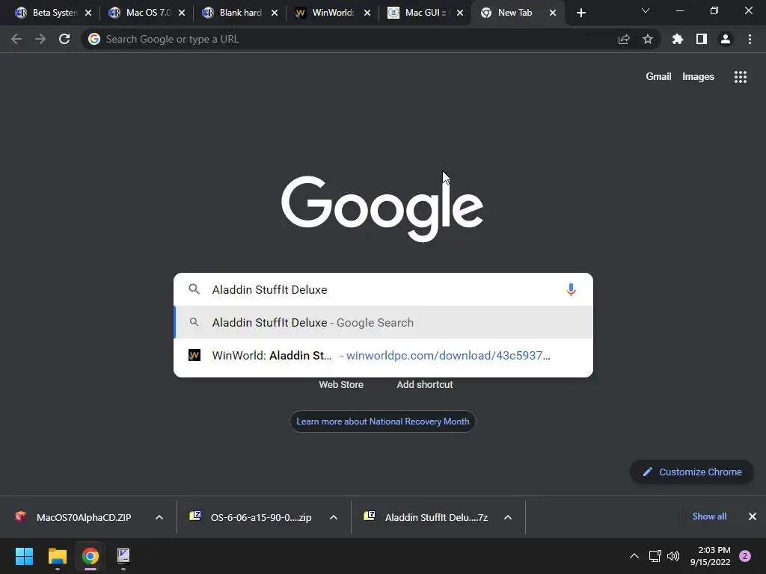Open the Web Store shortcut

tap(341, 385)
